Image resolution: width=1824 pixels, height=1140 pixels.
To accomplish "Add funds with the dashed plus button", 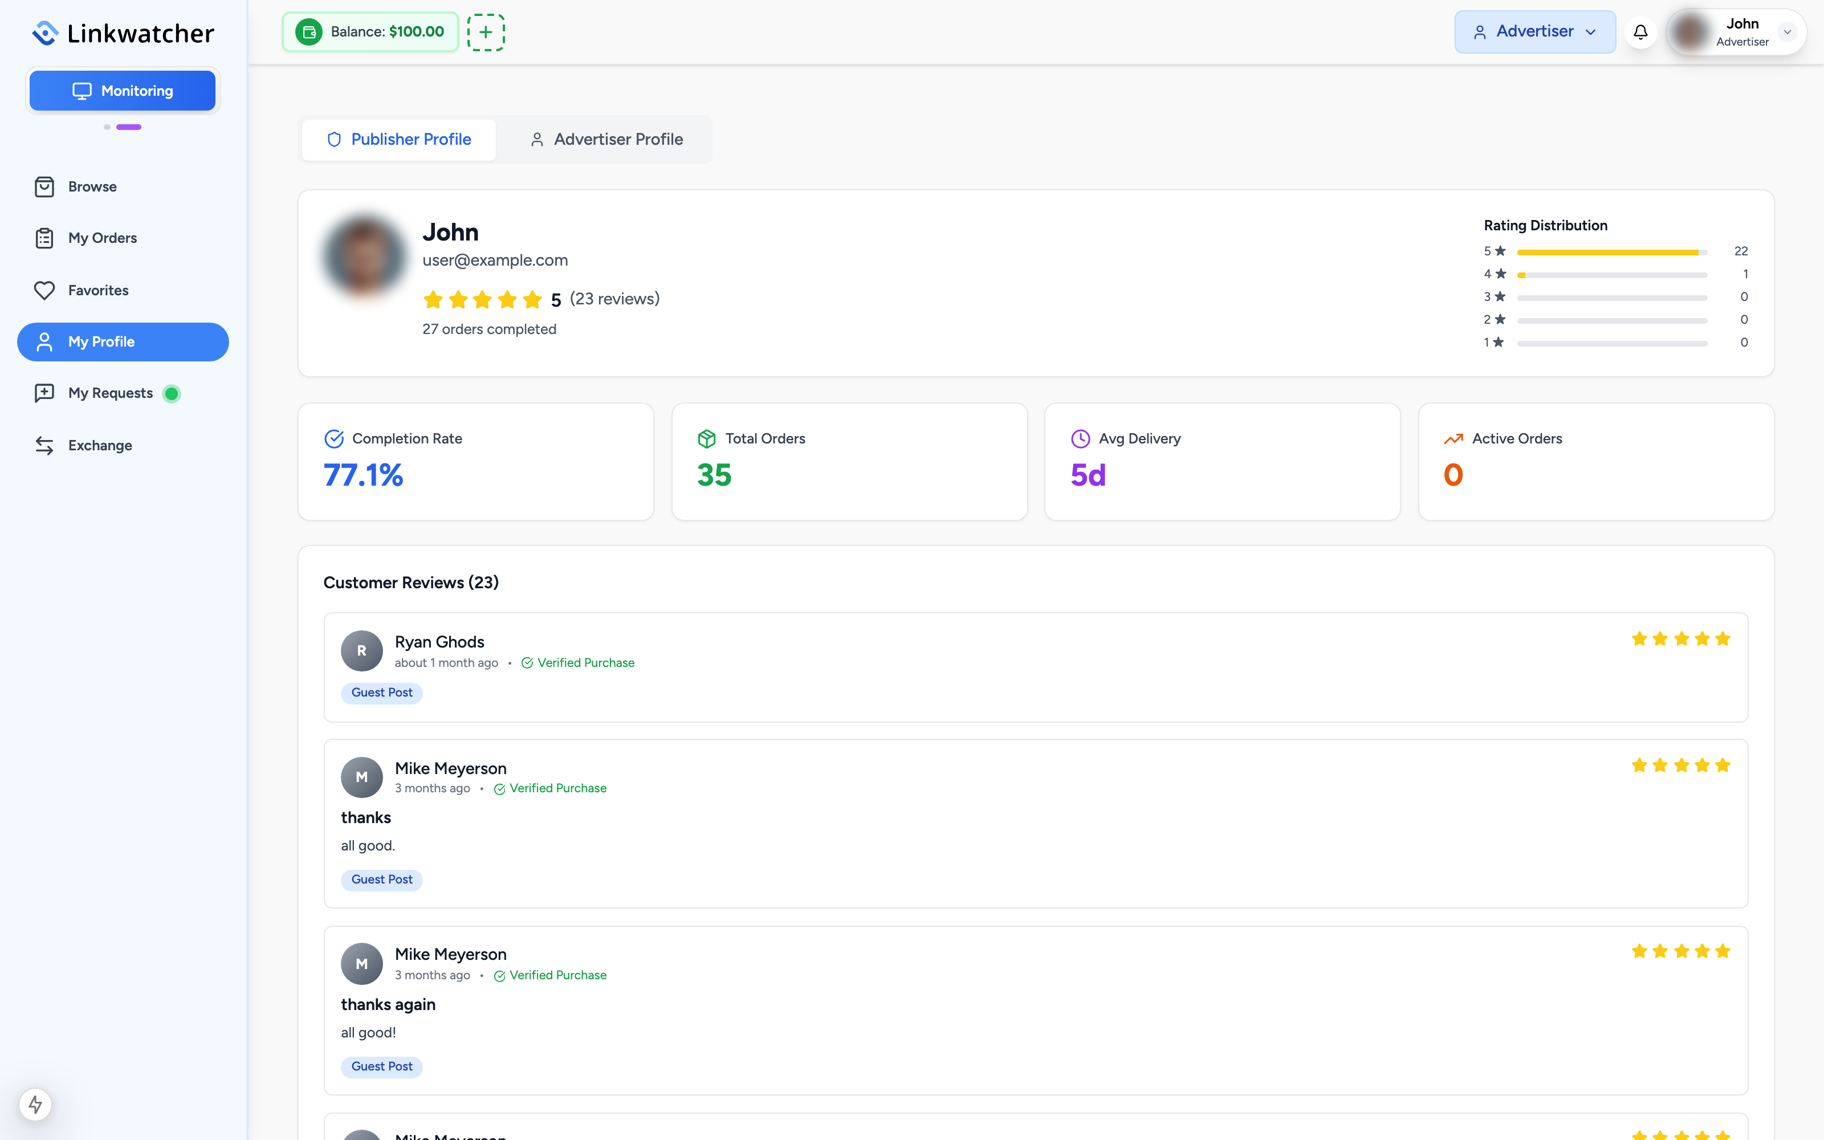I will 486,32.
